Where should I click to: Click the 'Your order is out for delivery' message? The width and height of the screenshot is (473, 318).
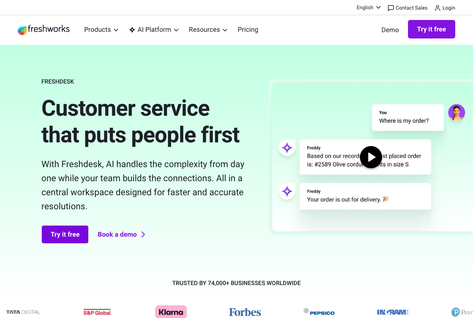[x=365, y=196]
